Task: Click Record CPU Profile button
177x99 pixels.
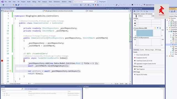Action: tap(142, 75)
